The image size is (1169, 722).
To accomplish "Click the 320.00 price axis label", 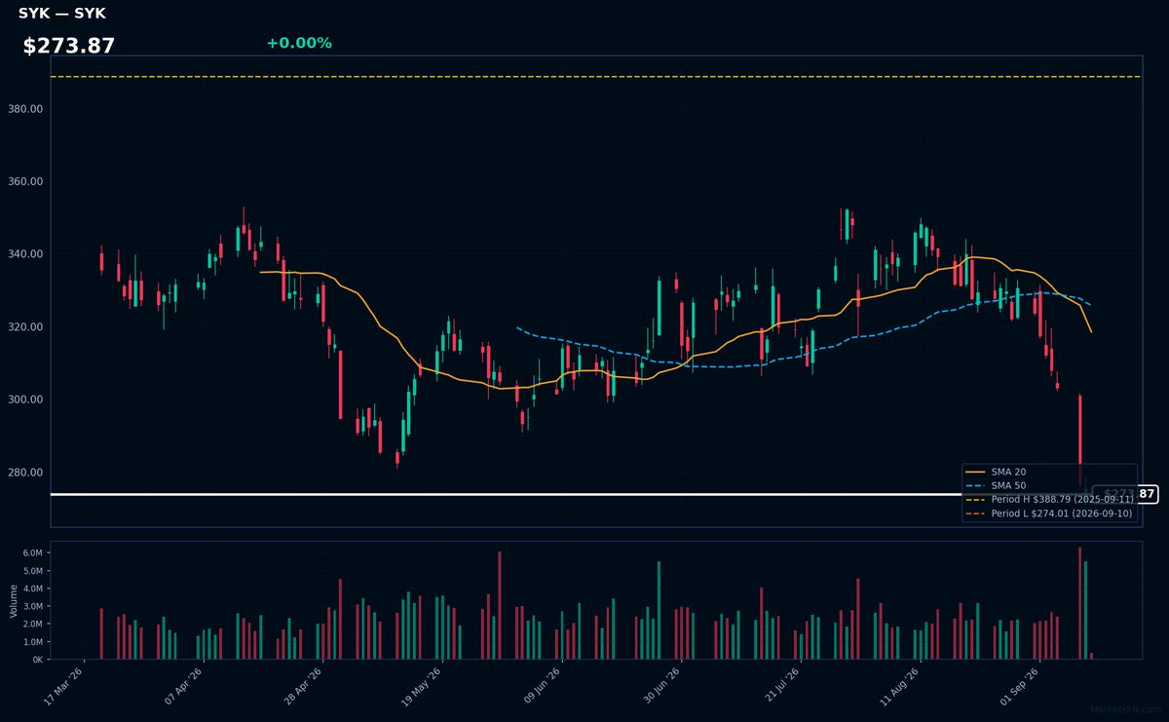I will click(x=24, y=327).
